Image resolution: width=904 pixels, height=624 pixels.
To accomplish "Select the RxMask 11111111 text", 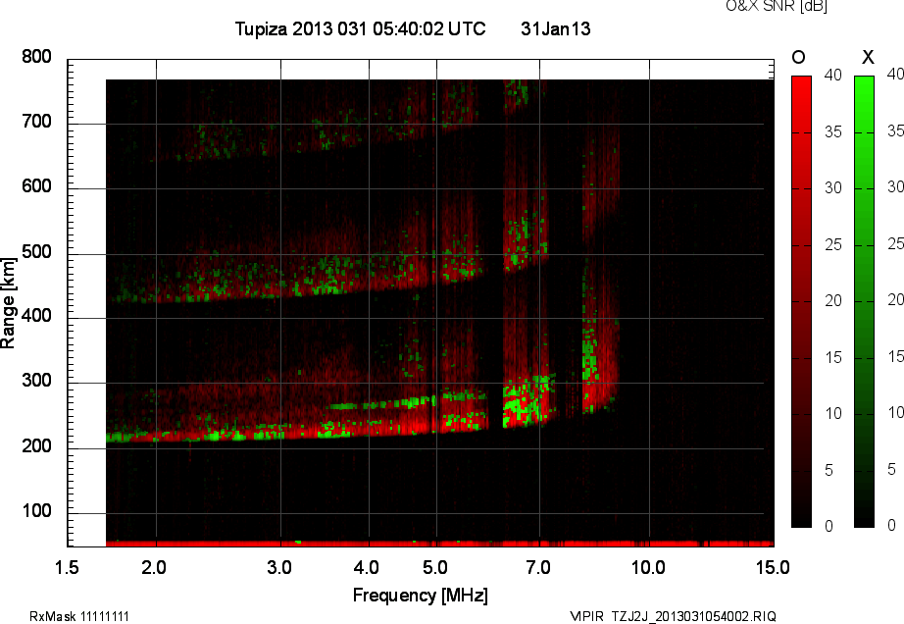I will [79, 616].
